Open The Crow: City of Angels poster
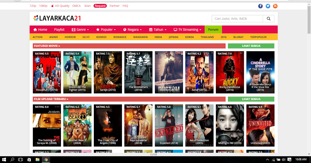Viewport: 311px width, 163px height. click(108, 125)
